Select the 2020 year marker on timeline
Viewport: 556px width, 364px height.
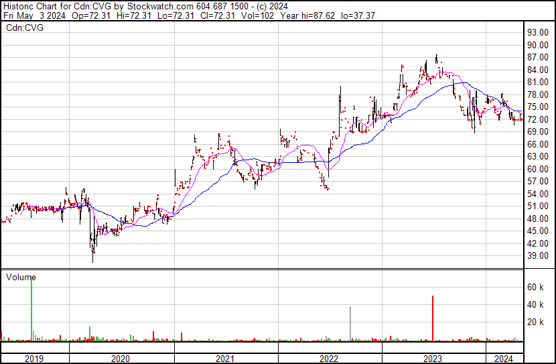(121, 359)
